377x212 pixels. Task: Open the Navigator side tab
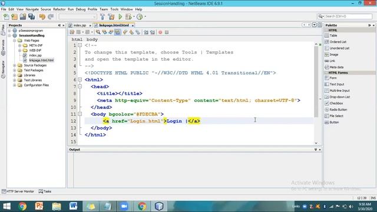[3, 69]
